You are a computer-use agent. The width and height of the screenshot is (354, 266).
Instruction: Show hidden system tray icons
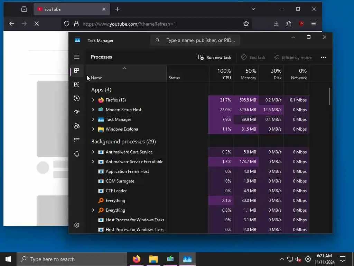coord(281,259)
